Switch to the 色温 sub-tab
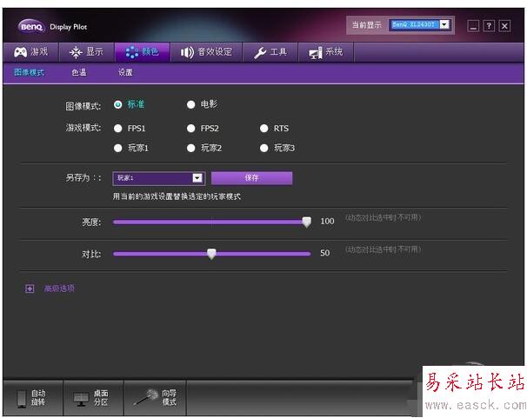 [79, 73]
